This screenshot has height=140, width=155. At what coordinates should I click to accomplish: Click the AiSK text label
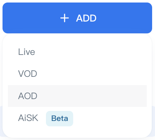pyautogui.click(x=28, y=118)
